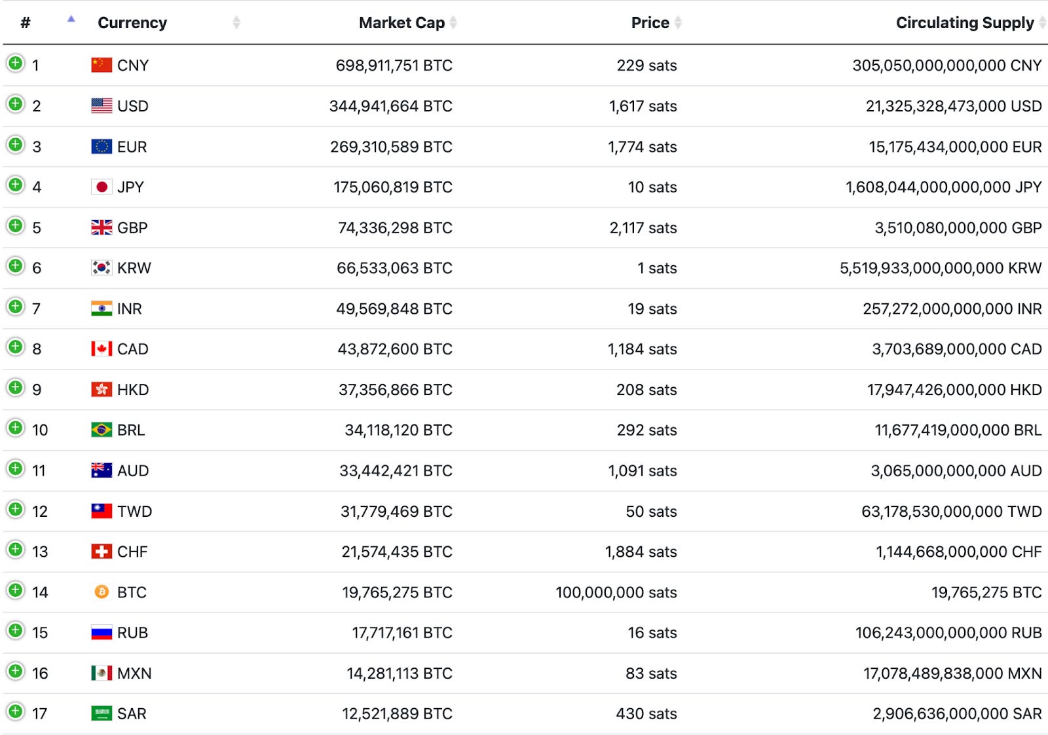This screenshot has width=1048, height=735.
Task: Sort by Circulating Supply header
Action: coord(971,23)
